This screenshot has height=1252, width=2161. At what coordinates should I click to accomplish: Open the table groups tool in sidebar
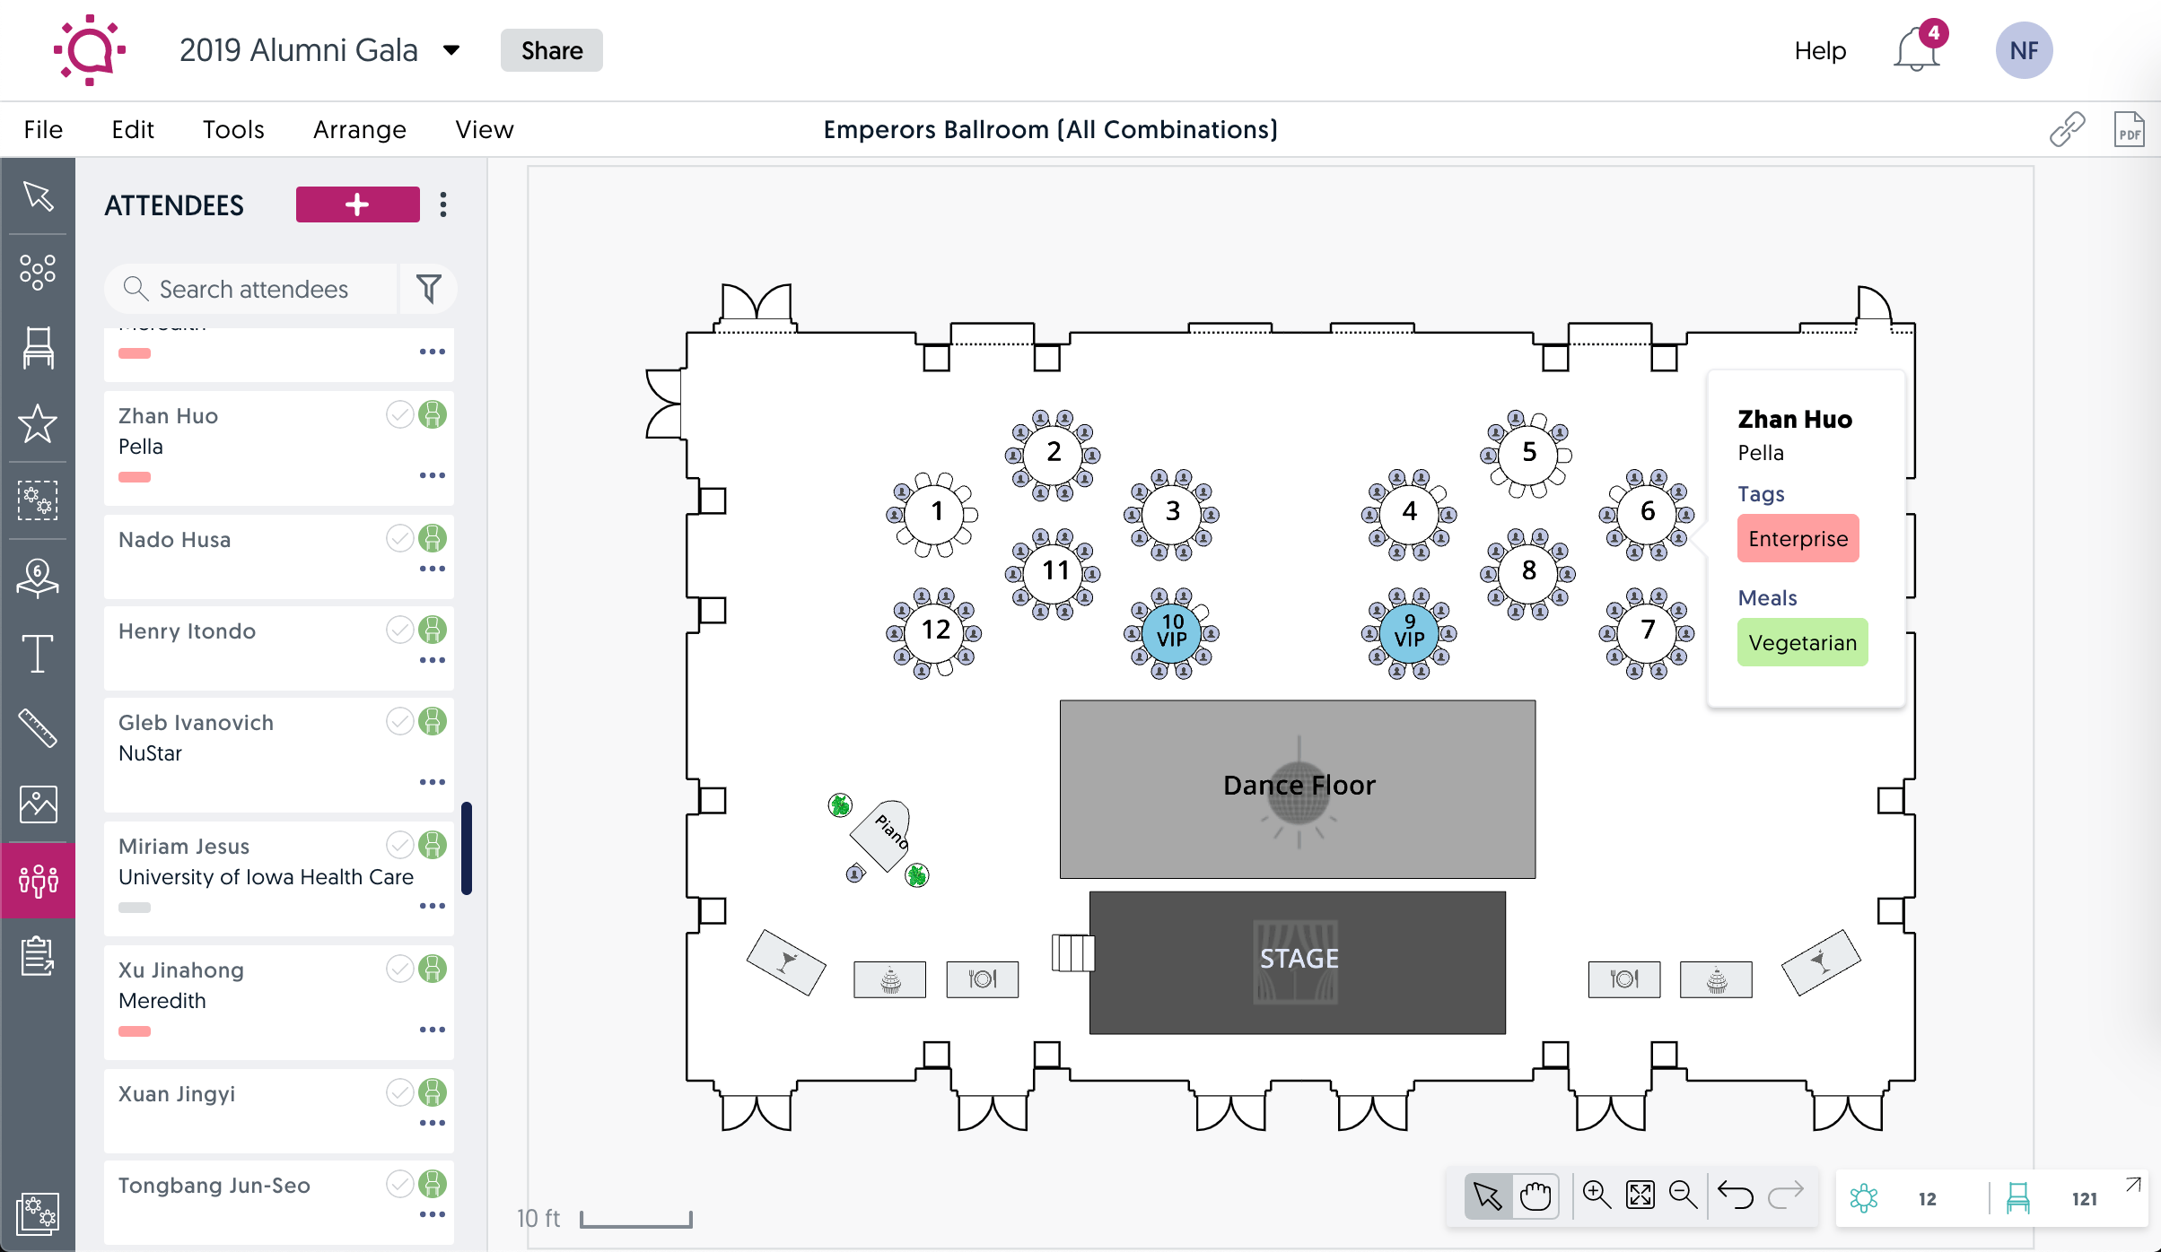pyautogui.click(x=38, y=272)
